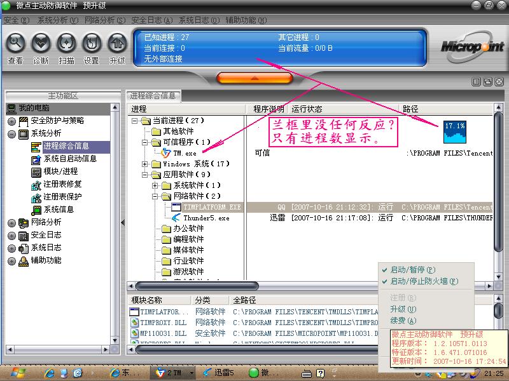Click the Micropoint logo
Image resolution: width=509 pixels, height=381 pixels.
472,47
